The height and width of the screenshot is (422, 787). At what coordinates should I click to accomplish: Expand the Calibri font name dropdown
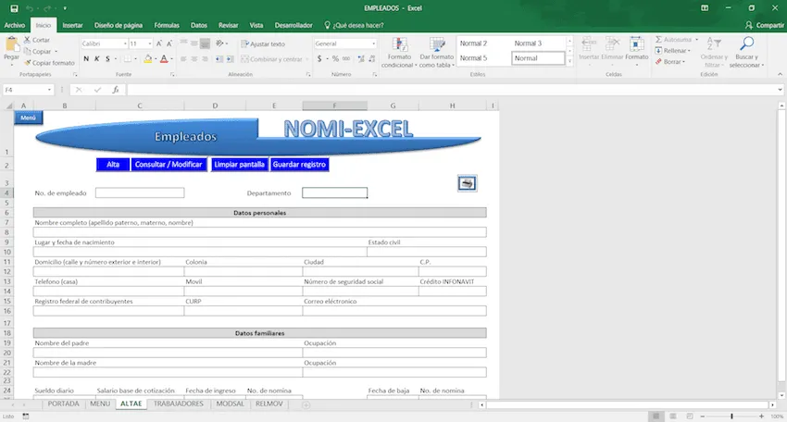tap(124, 43)
